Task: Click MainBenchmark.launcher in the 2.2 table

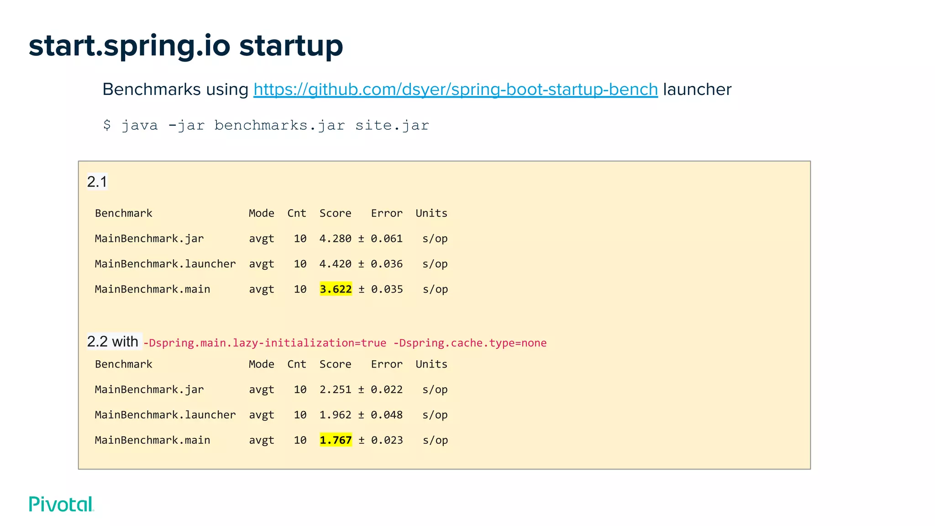Action: click(x=165, y=415)
